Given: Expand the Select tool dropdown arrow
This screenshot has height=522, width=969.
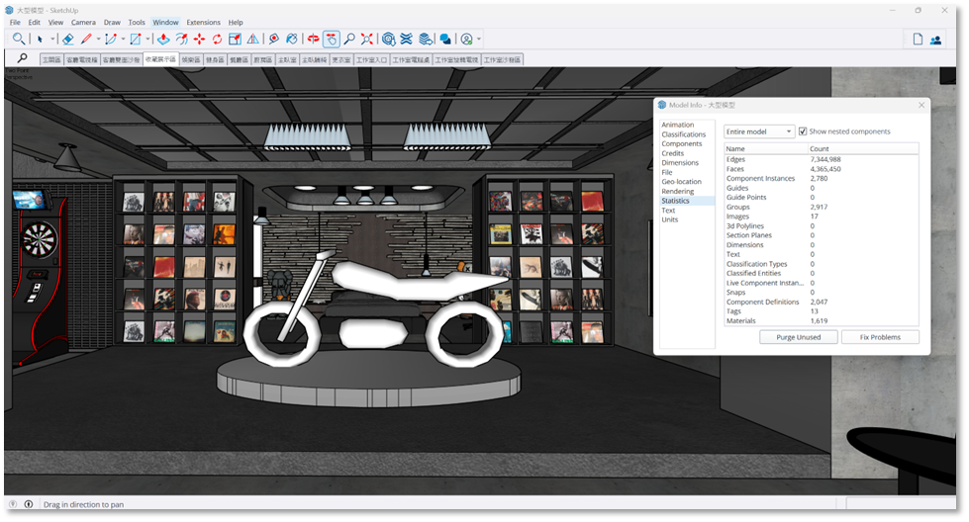Looking at the screenshot, I should tap(52, 40).
